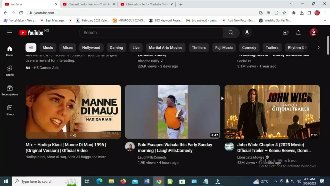Open the Create video camera icon

[x=286, y=33]
